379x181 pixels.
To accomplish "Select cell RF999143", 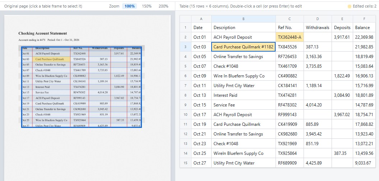I will 290,114.
